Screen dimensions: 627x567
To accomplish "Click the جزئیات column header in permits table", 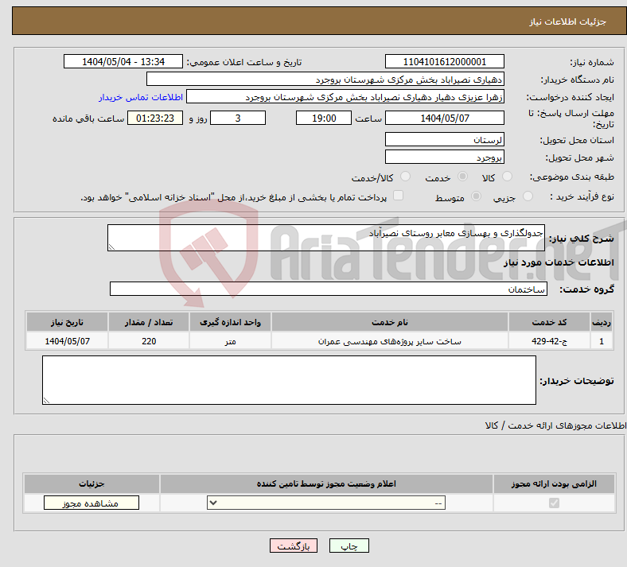I will coord(92,484).
